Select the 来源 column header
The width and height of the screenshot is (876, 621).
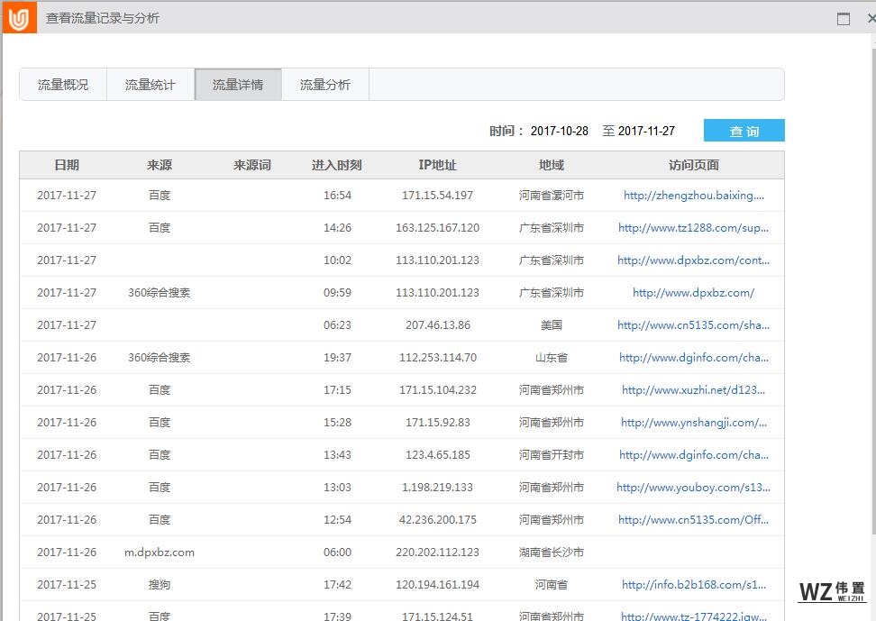tap(160, 165)
